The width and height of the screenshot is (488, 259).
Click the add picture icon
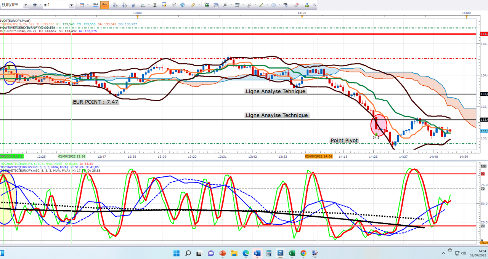click(x=207, y=5)
